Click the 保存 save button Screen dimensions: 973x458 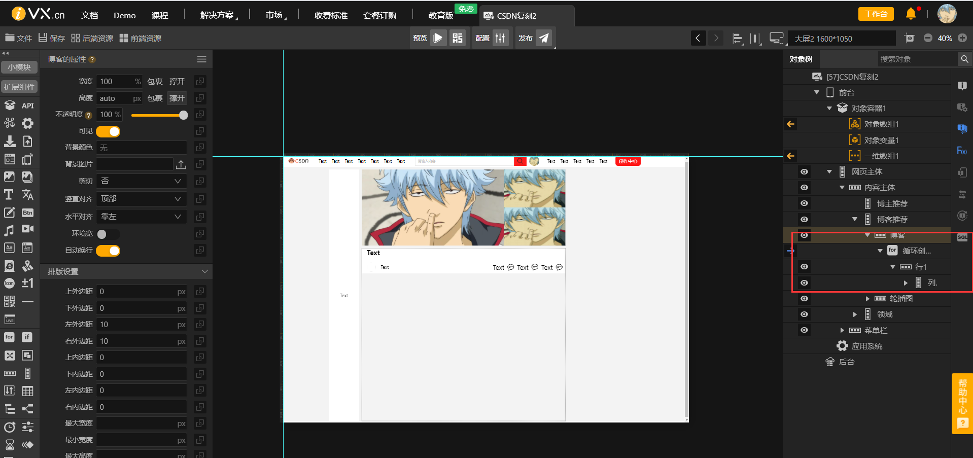52,38
